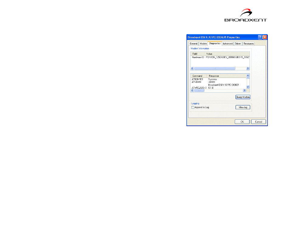
Task: Open the Modem tab
Action: coord(203,44)
